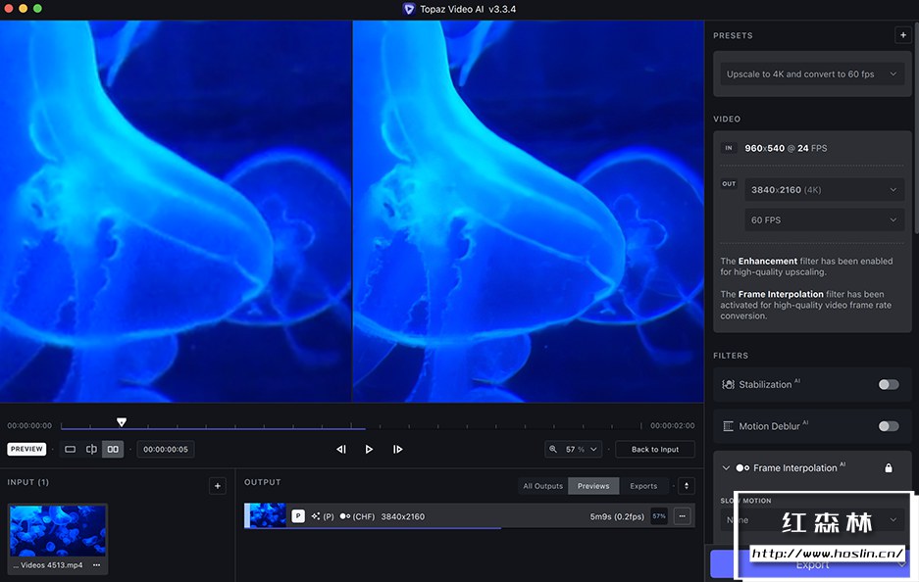Turn on Motion Deblur filter
The width and height of the screenshot is (919, 582).
coord(888,426)
